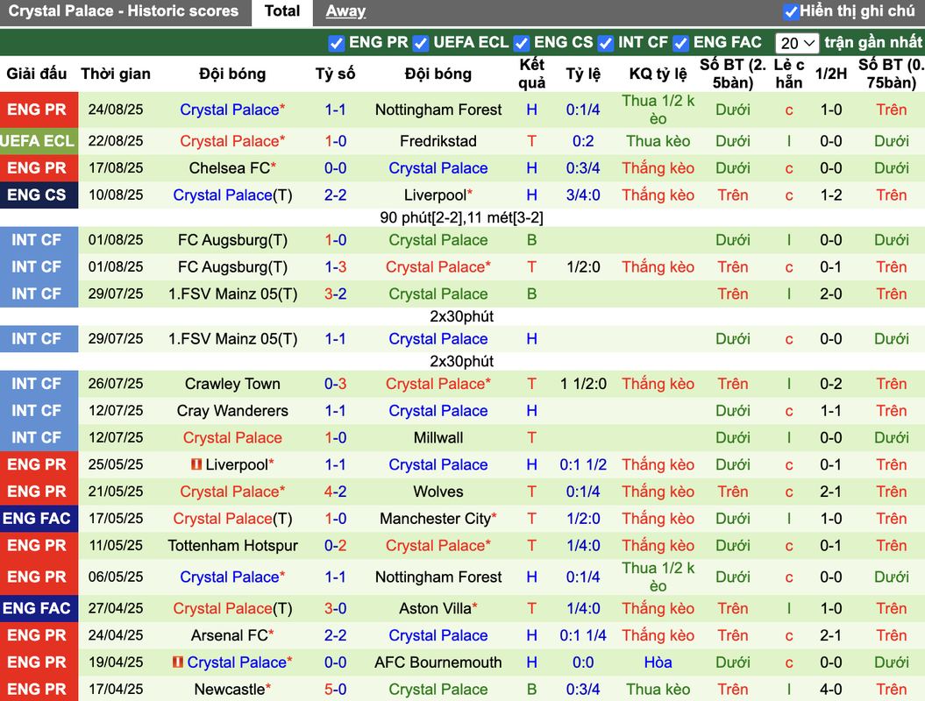
Task: Open Fredrikstad team link
Action: coord(438,141)
